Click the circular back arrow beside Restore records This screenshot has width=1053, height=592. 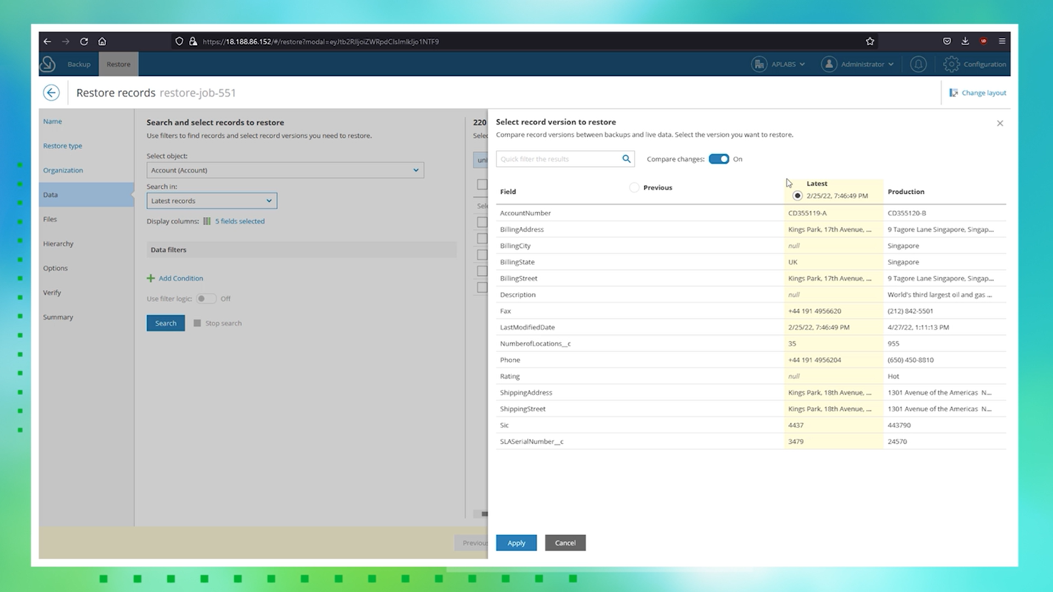[x=52, y=93]
